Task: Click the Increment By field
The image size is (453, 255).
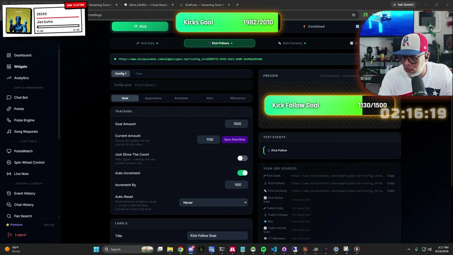Action: 237,185
